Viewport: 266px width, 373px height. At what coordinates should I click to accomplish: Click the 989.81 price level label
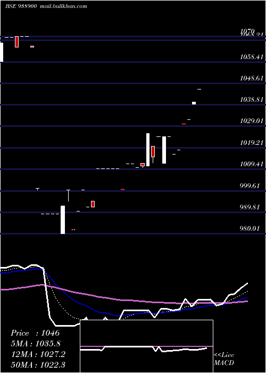[x=250, y=207]
